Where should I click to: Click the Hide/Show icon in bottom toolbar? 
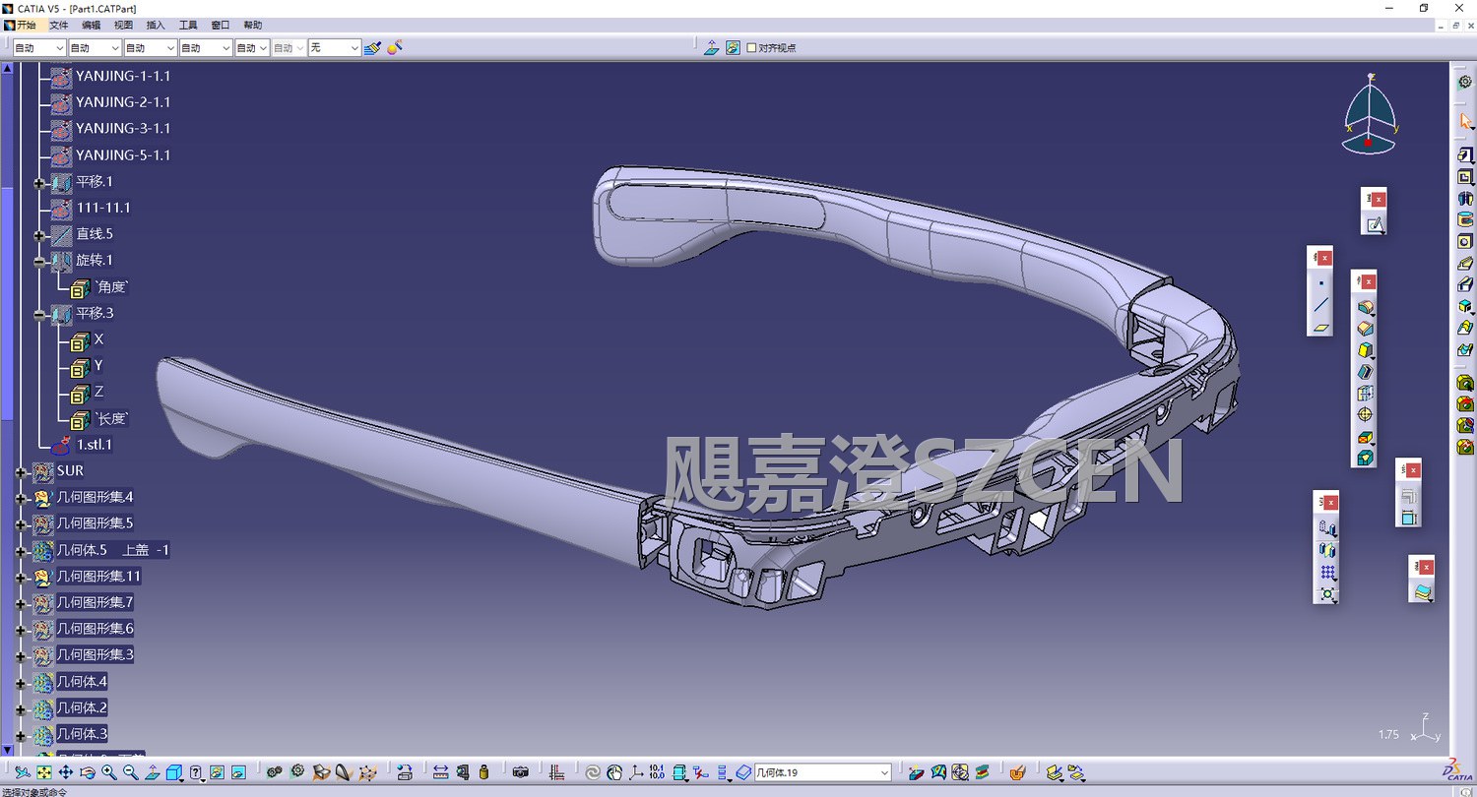(217, 772)
